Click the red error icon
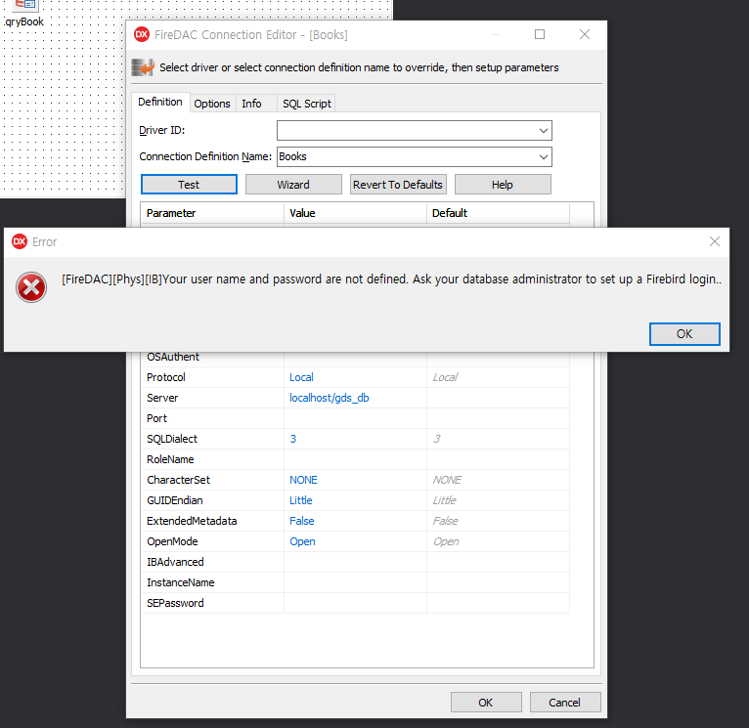 tap(32, 287)
